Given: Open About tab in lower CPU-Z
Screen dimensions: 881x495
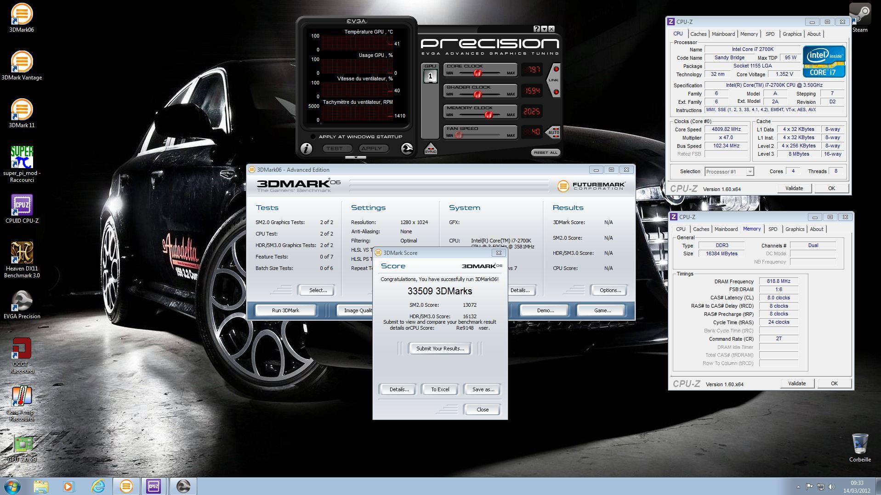Looking at the screenshot, I should (816, 229).
